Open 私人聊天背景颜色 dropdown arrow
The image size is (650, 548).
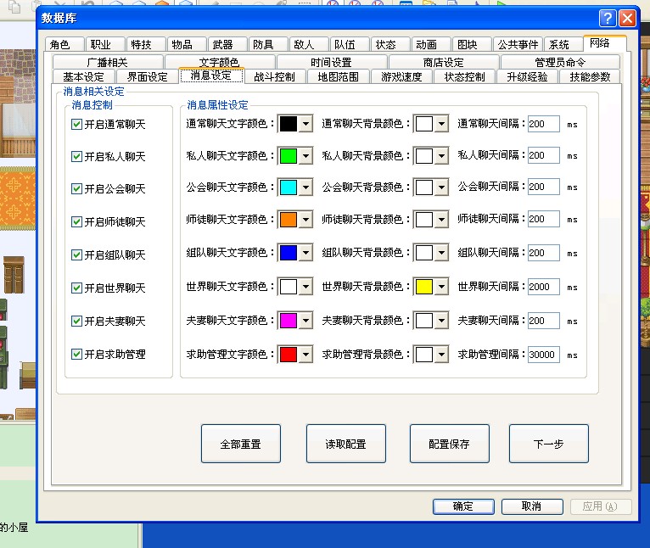click(442, 156)
